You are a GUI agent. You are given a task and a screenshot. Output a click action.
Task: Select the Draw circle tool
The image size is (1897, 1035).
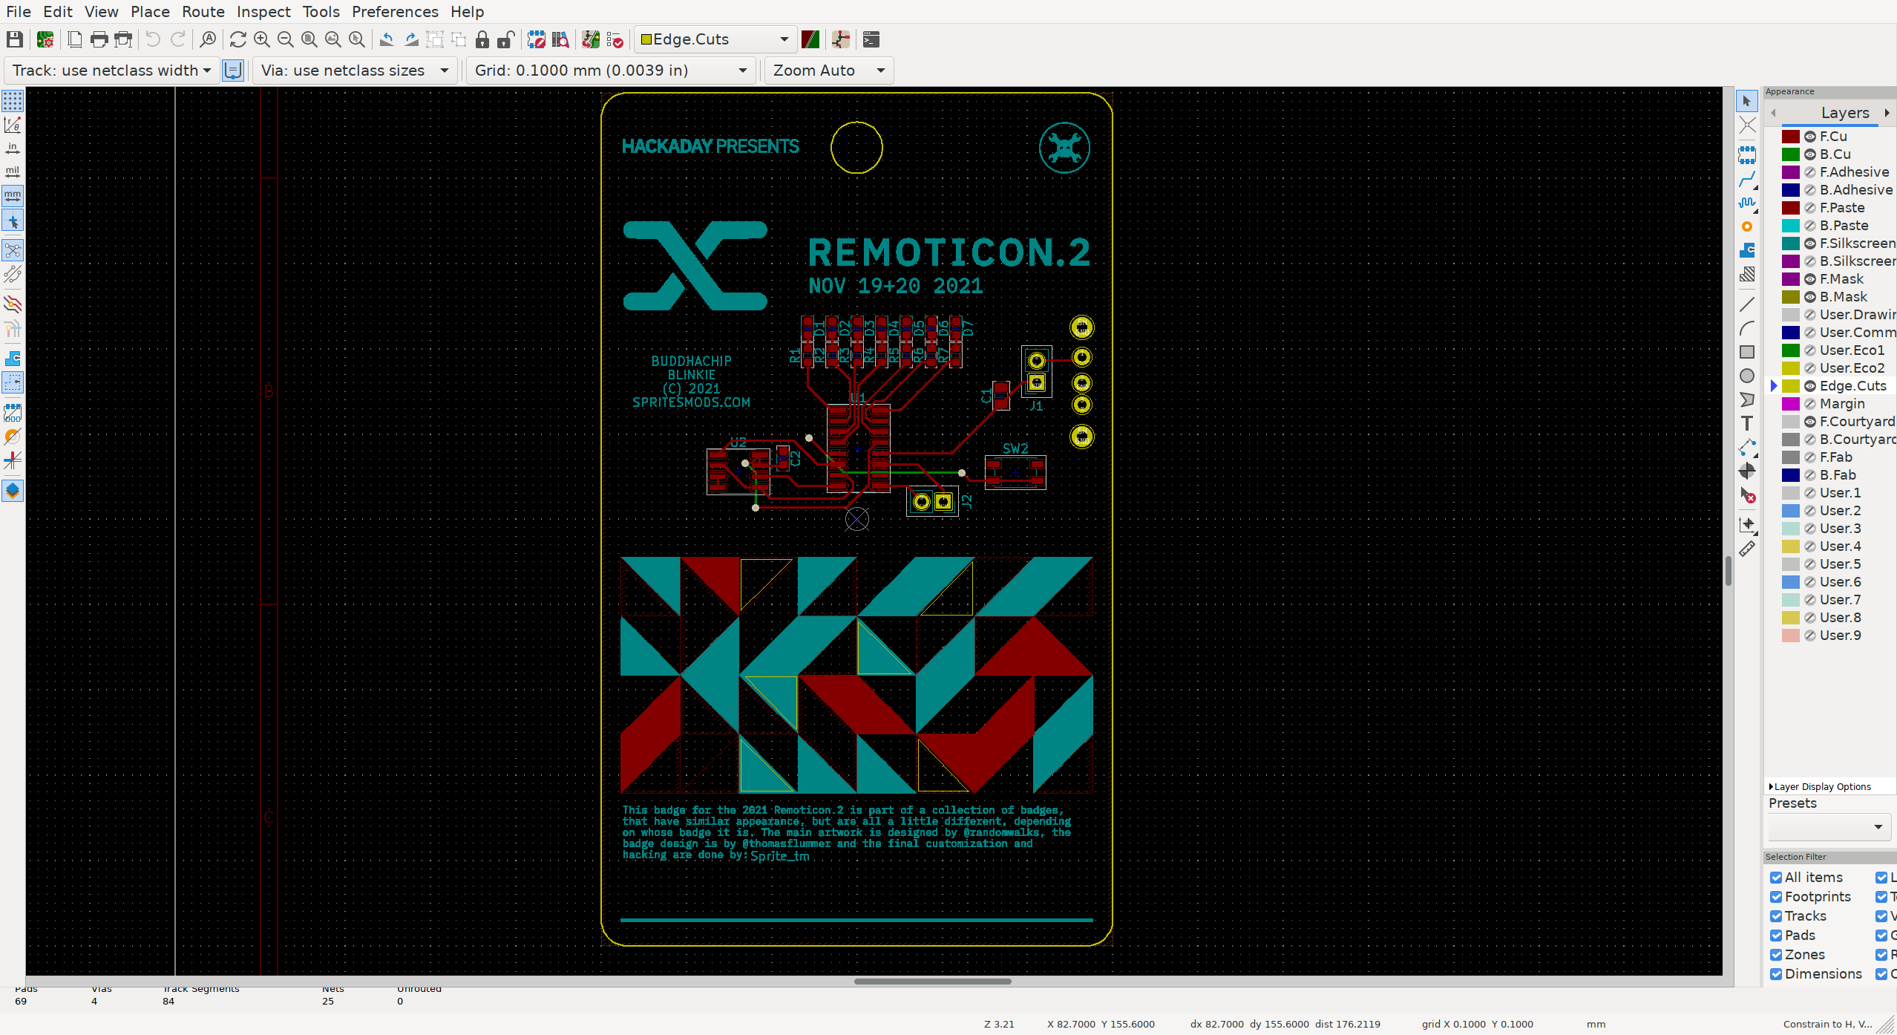pos(1747,376)
